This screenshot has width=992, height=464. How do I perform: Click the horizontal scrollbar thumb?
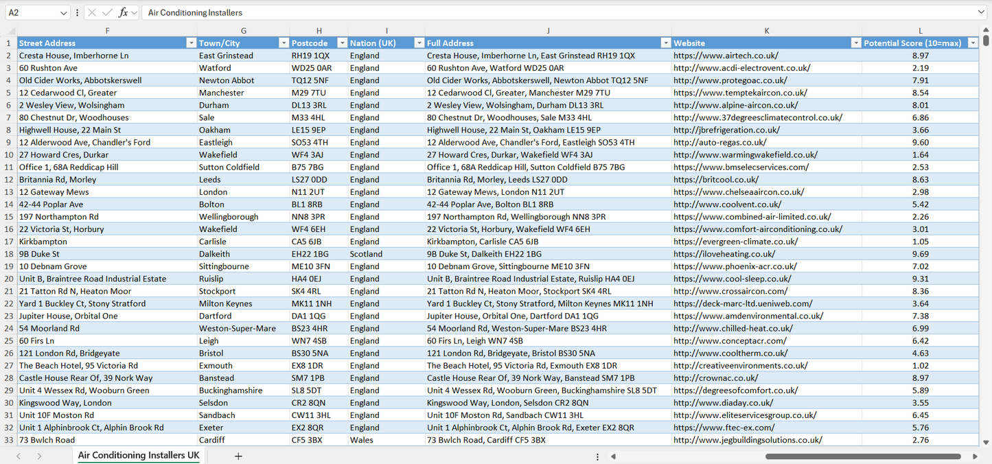(863, 456)
